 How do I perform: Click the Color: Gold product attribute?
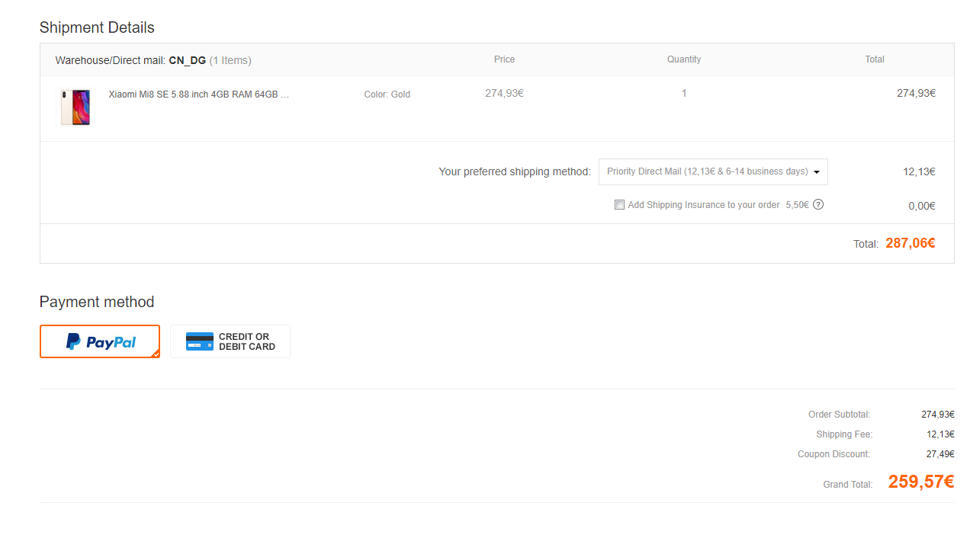point(387,95)
